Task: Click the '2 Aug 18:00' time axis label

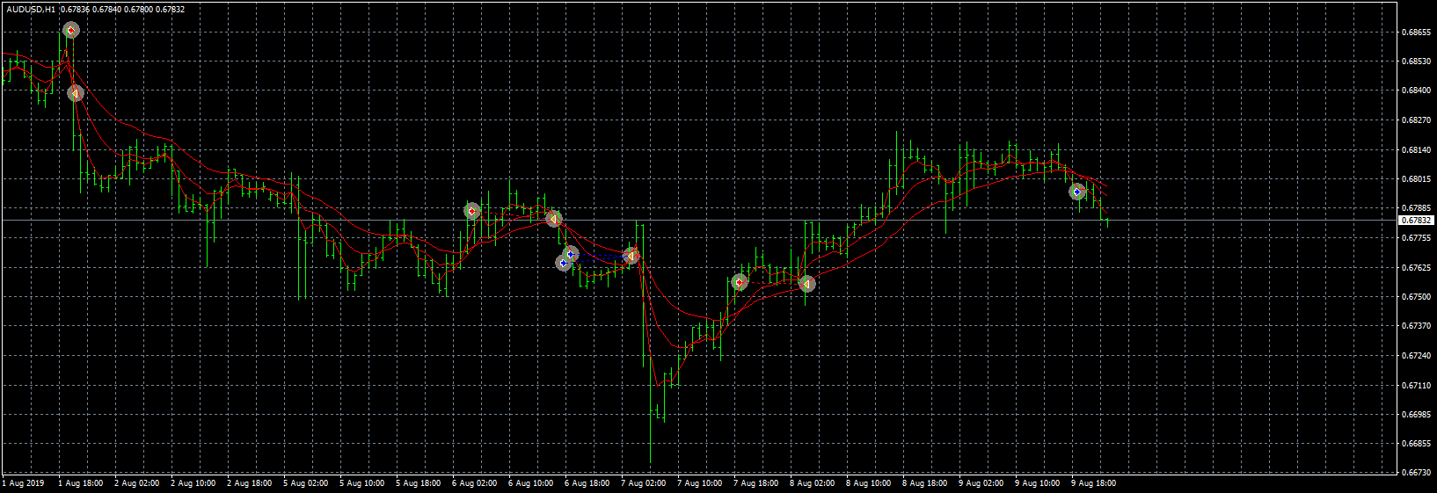Action: point(250,483)
